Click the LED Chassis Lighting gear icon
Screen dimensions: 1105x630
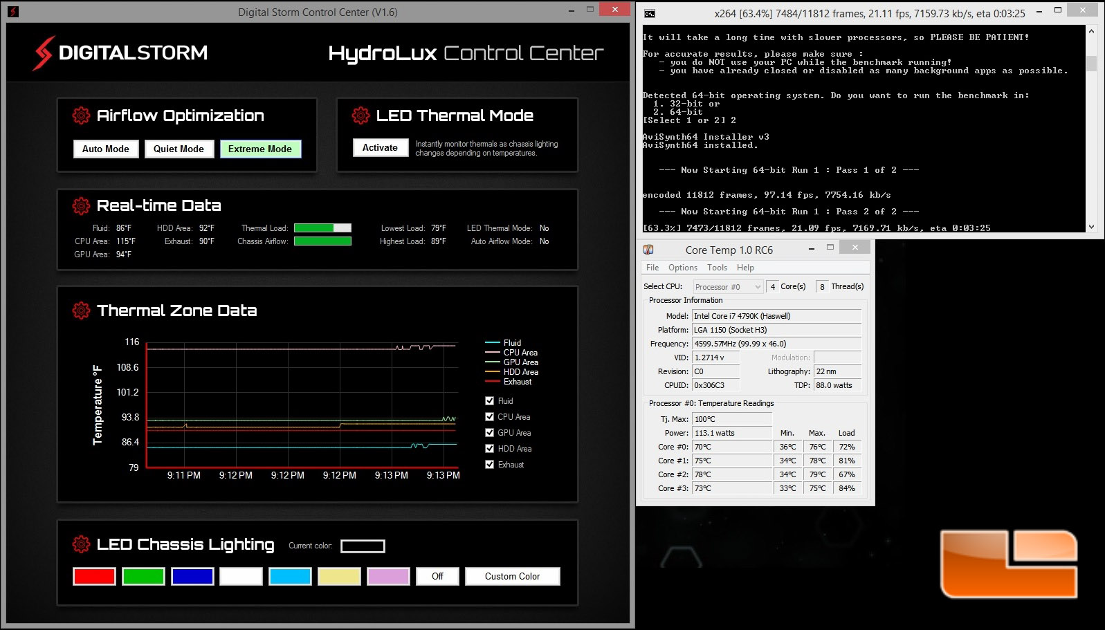tap(81, 544)
